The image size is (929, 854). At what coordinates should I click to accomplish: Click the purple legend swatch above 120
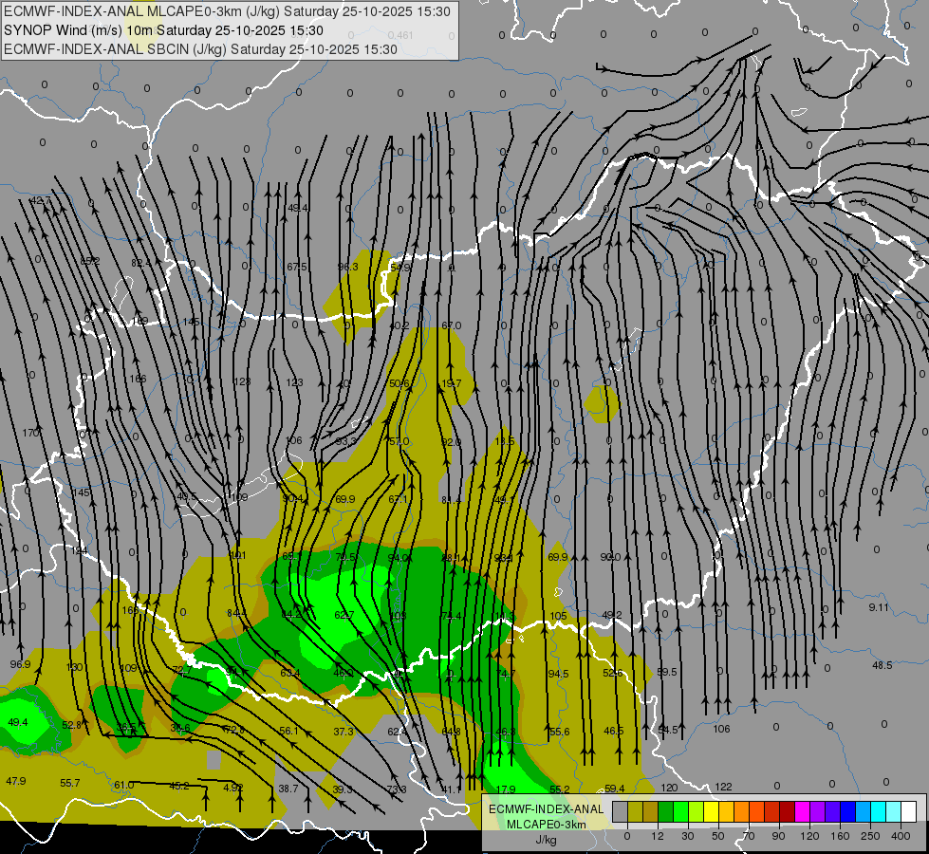pos(818,812)
